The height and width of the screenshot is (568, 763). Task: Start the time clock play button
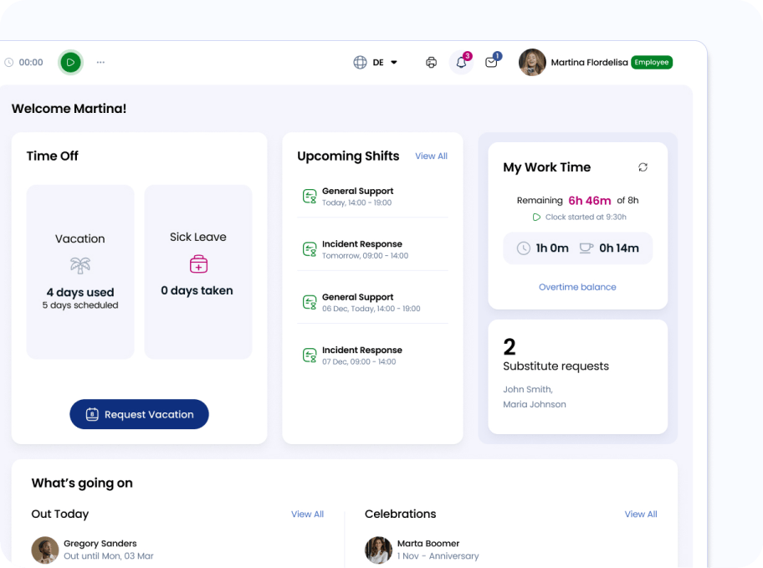point(70,62)
